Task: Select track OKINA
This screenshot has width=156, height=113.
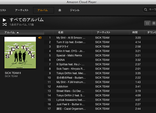Action: tap(61, 60)
